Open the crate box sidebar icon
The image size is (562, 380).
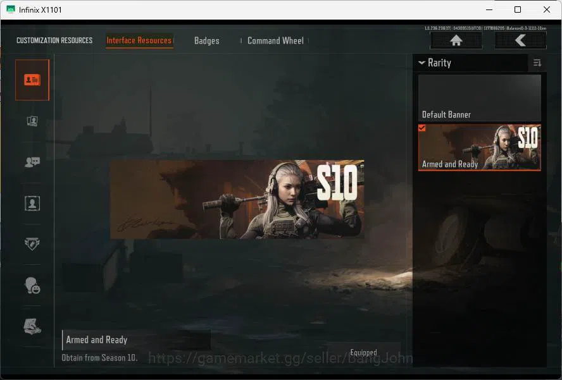[32, 326]
